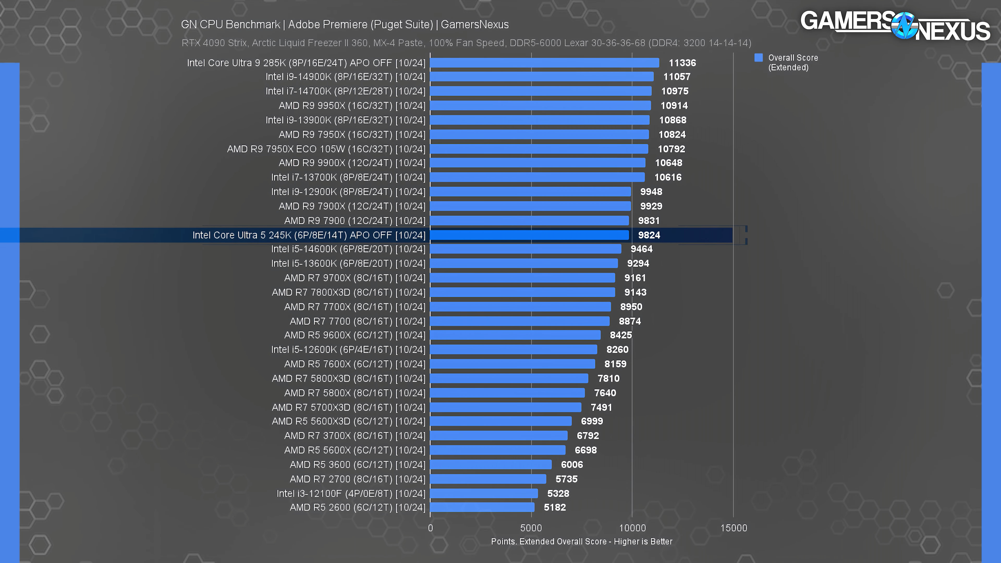Click the AMD R7 5700X3D row label
The width and height of the screenshot is (1001, 563).
[349, 408]
